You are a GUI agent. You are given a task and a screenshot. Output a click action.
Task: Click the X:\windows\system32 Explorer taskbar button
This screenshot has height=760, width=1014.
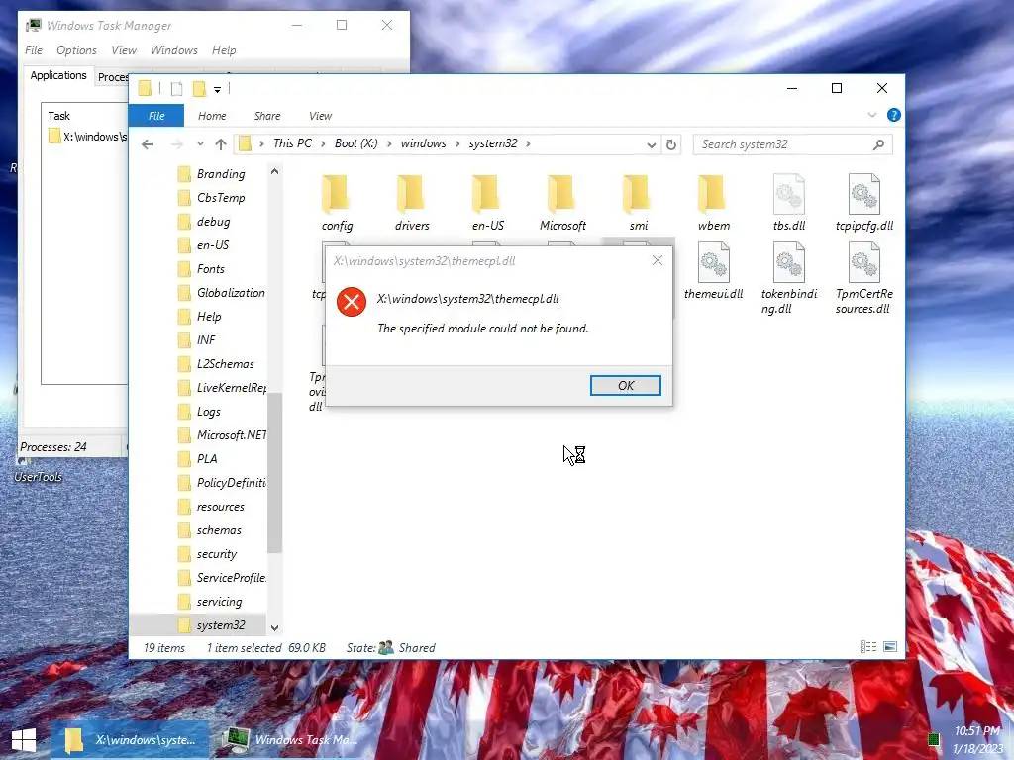(x=131, y=740)
